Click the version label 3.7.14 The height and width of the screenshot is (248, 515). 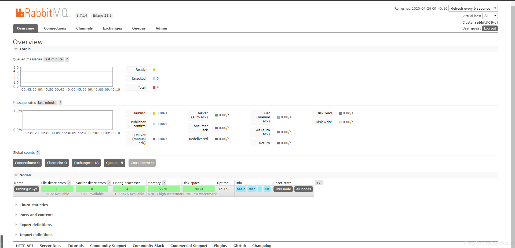pos(82,16)
